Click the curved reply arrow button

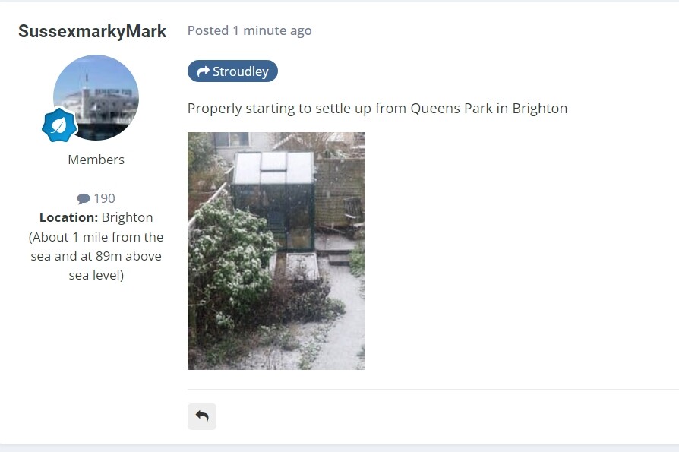point(202,416)
